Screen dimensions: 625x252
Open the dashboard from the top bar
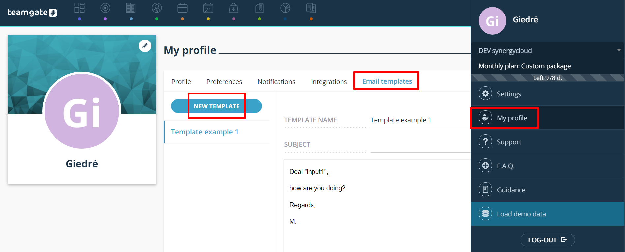point(79,8)
